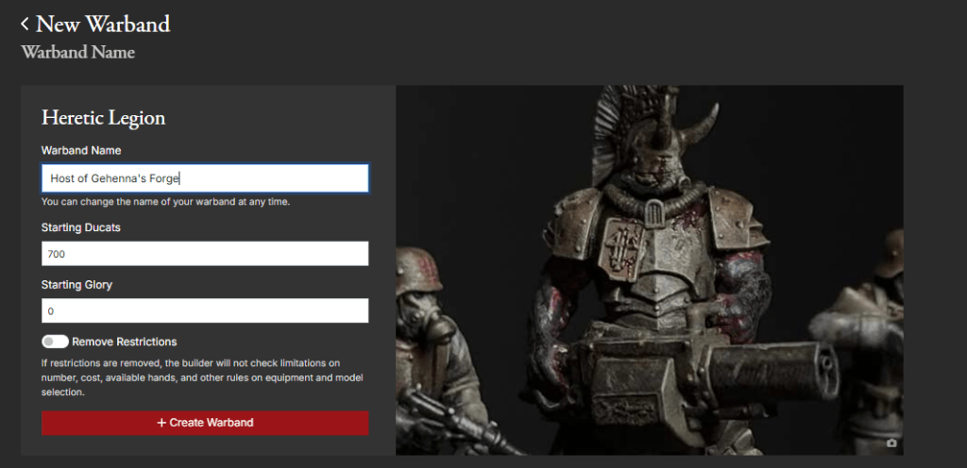
Task: Click the Heretic Legion heading
Action: point(103,118)
